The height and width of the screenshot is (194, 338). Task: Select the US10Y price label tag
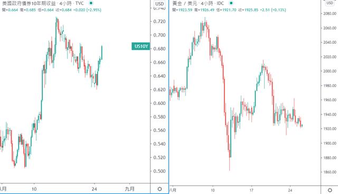click(141, 46)
